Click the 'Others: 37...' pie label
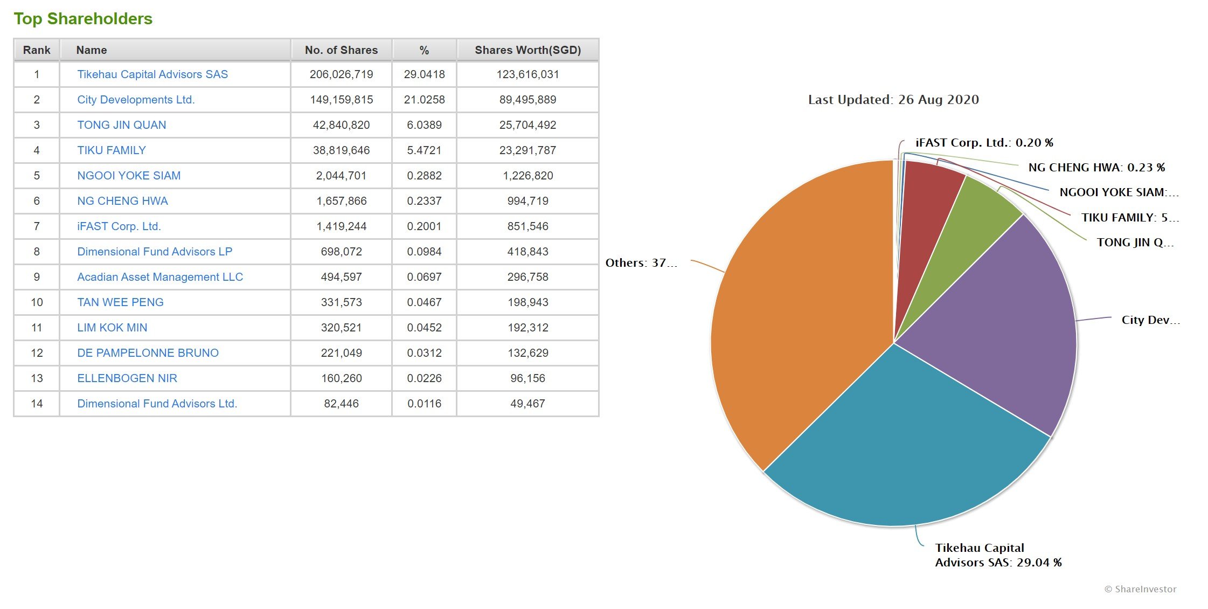 point(641,263)
